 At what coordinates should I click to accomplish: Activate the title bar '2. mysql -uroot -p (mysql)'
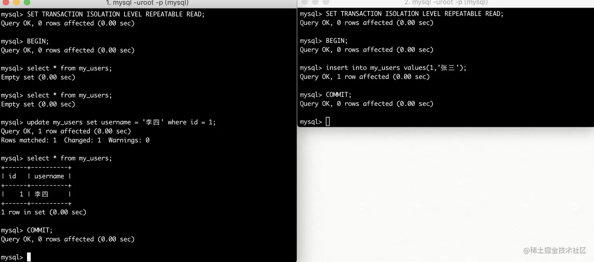(x=446, y=2)
